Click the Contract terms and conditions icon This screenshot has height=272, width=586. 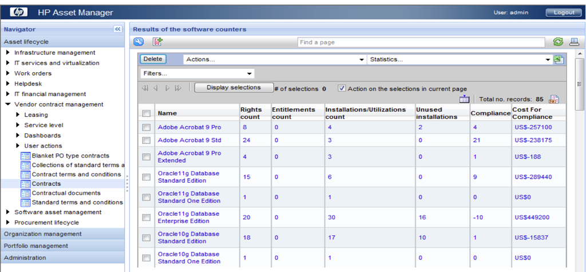pos(25,174)
